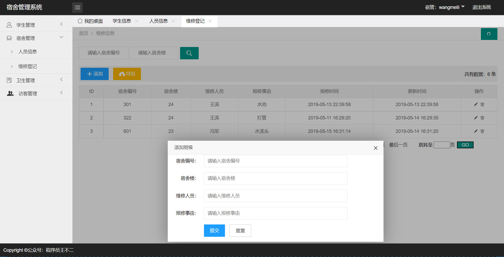Click the cloud icon on 导出 button
504x257 pixels.
click(122, 74)
